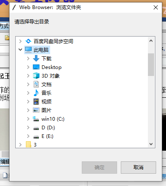
Task: Select the 音乐 music note icon
Action: 36,93
